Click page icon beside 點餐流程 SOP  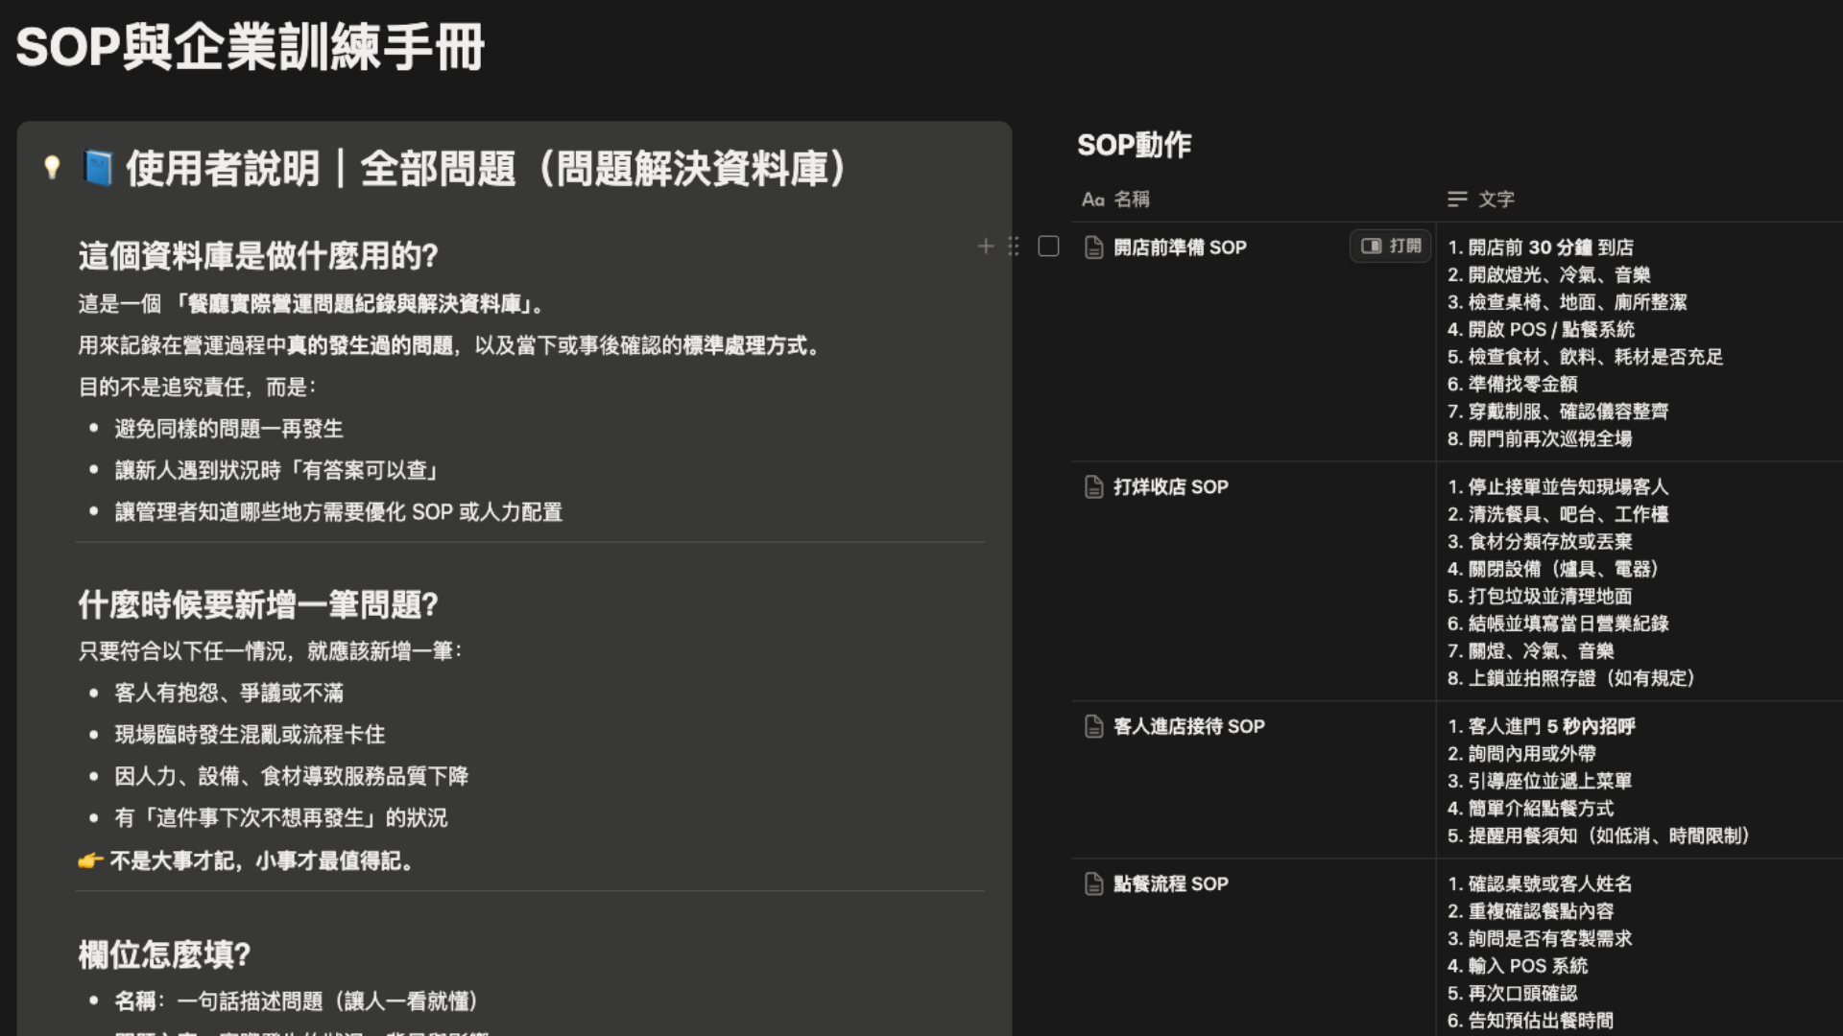tap(1093, 884)
